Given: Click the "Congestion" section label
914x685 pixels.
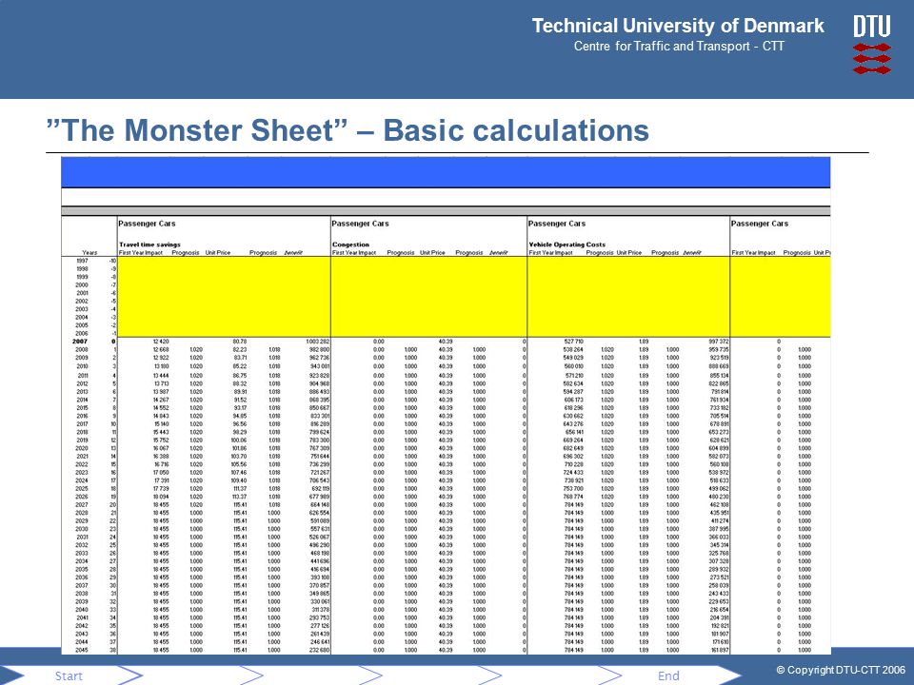Looking at the screenshot, I should 351,245.
